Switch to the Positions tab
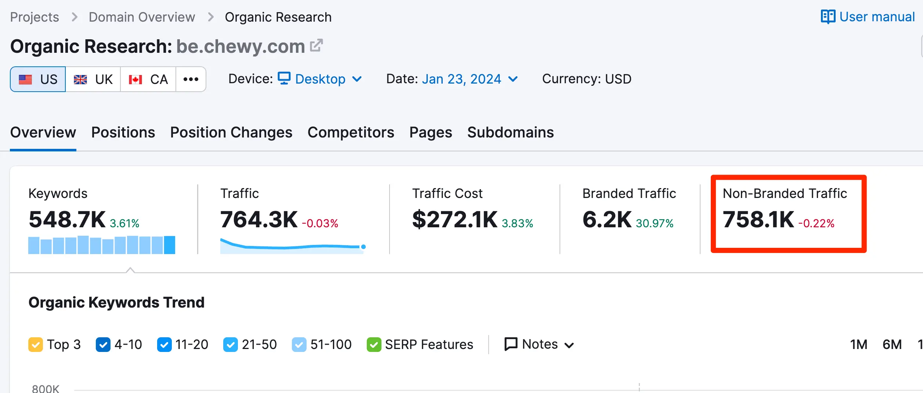 [x=123, y=132]
